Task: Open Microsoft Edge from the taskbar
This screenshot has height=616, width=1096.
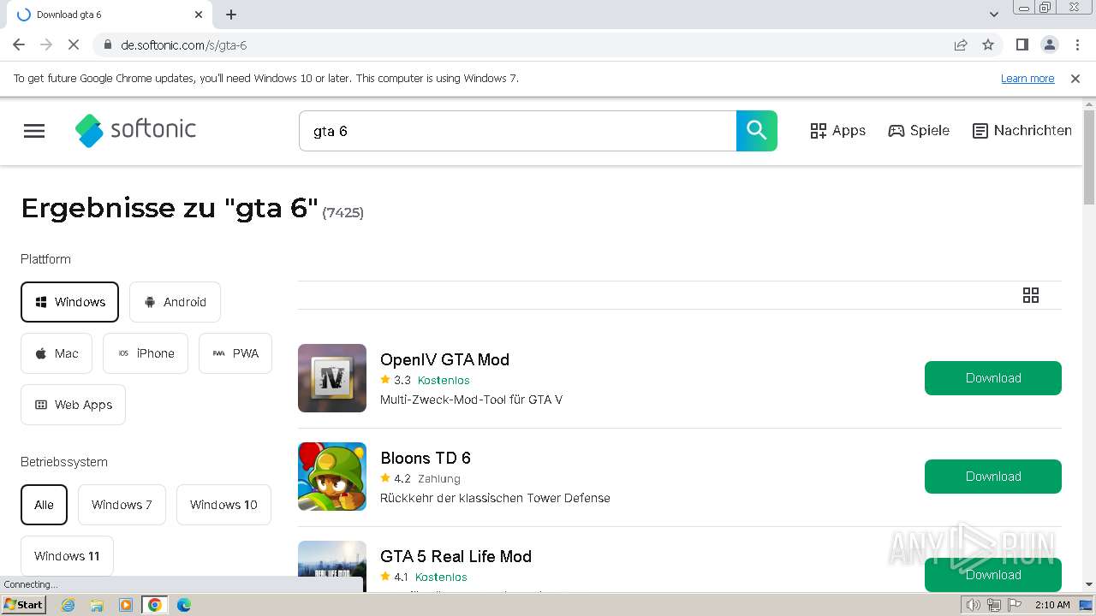Action: tap(184, 605)
